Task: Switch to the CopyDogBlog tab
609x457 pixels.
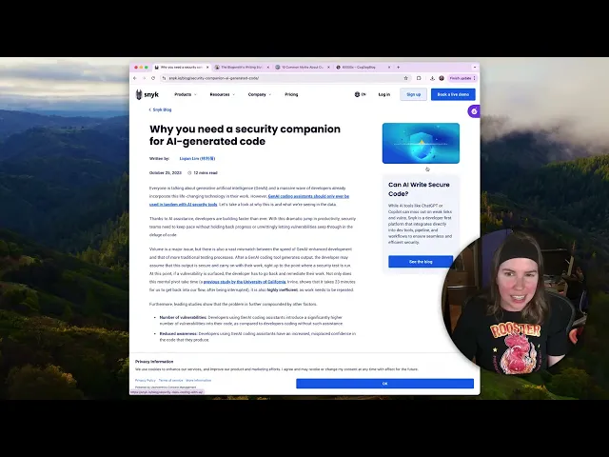Action: [x=363, y=68]
